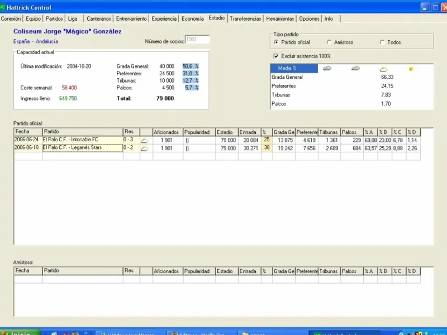Sort Partido oficial table by Partido column
The image size is (447, 335).
[x=83, y=132]
